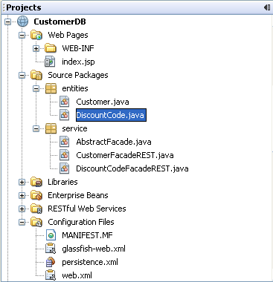Viewport: 273px width, 282px height.
Task: Click the glassfish-web.xml file icon
Action: click(51, 249)
